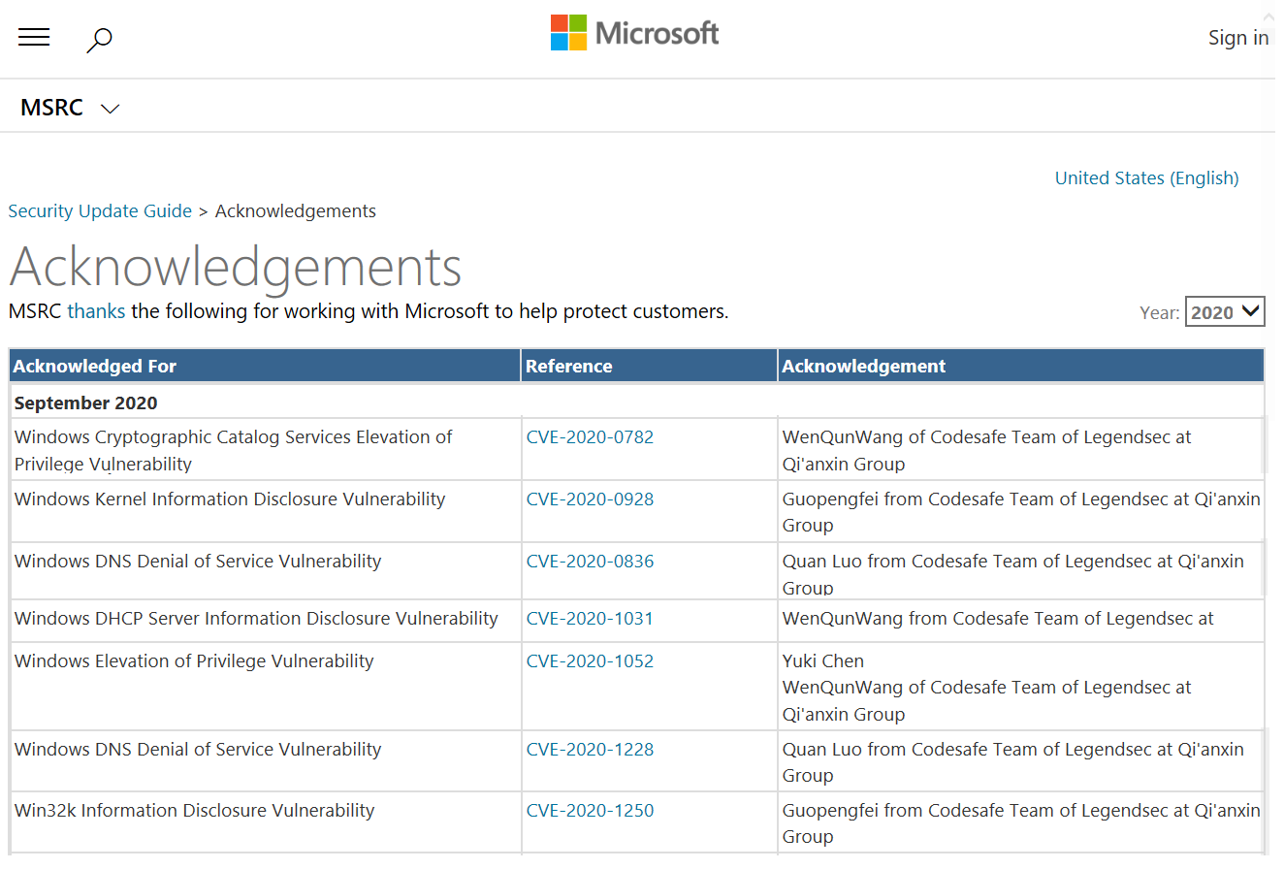The image size is (1284, 869).
Task: Open CVE-2020-0836 reference link
Action: (x=590, y=562)
